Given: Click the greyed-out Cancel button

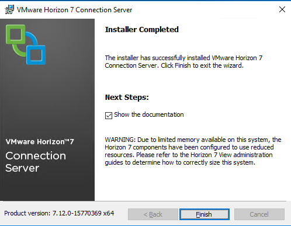Looking at the screenshot, I should coord(259,214).
